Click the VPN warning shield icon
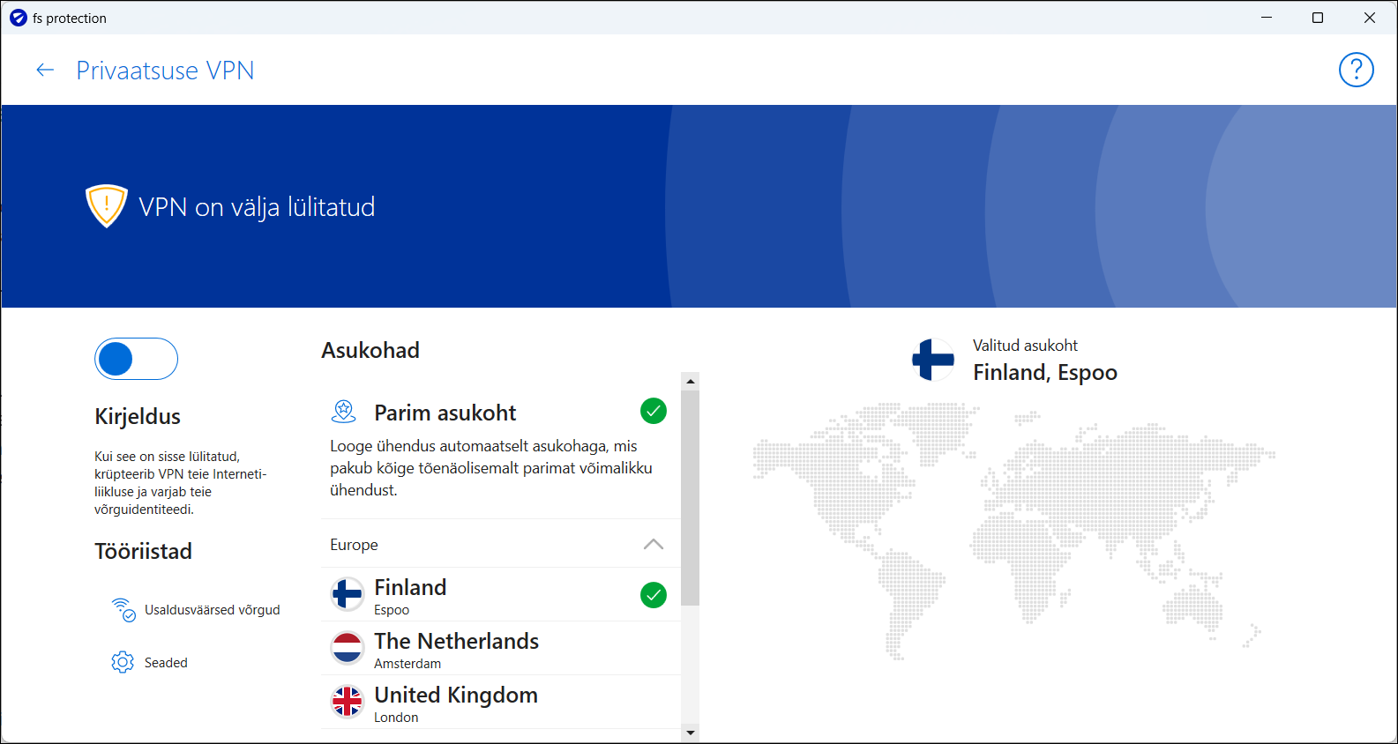The height and width of the screenshot is (744, 1398). (x=107, y=206)
